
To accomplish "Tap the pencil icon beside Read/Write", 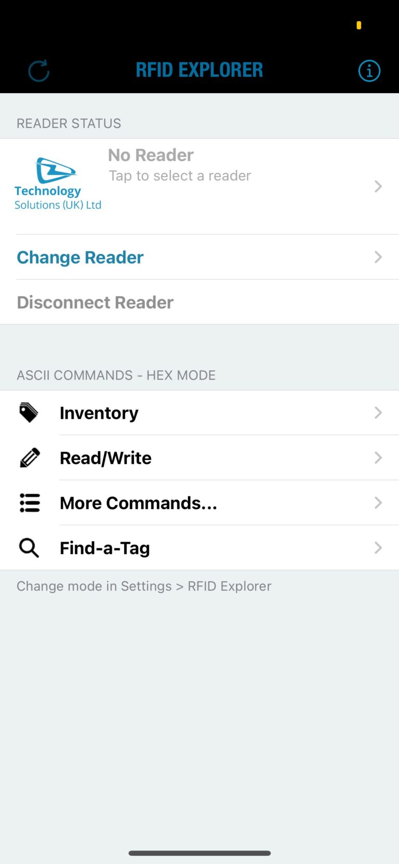I will (30, 457).
